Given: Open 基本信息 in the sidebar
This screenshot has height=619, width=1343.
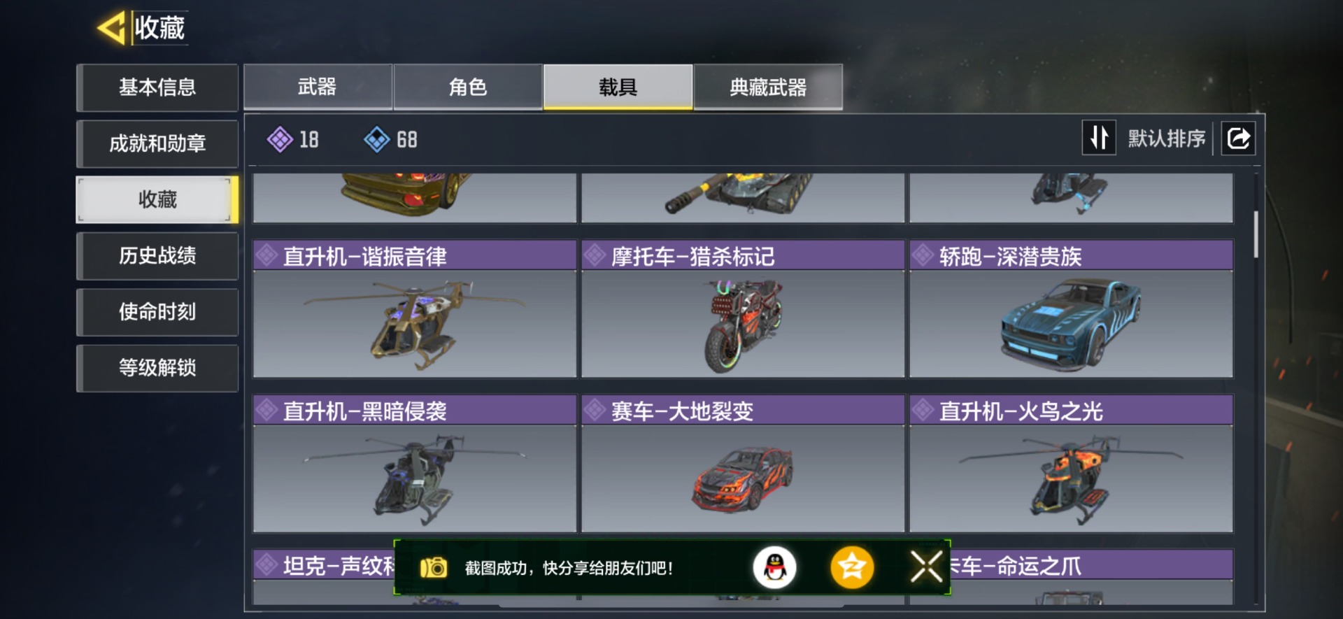Looking at the screenshot, I should 157,87.
